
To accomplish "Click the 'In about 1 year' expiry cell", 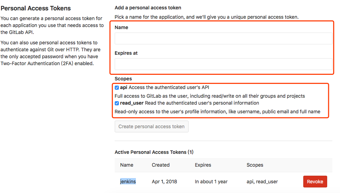I will pyautogui.click(x=211, y=182).
